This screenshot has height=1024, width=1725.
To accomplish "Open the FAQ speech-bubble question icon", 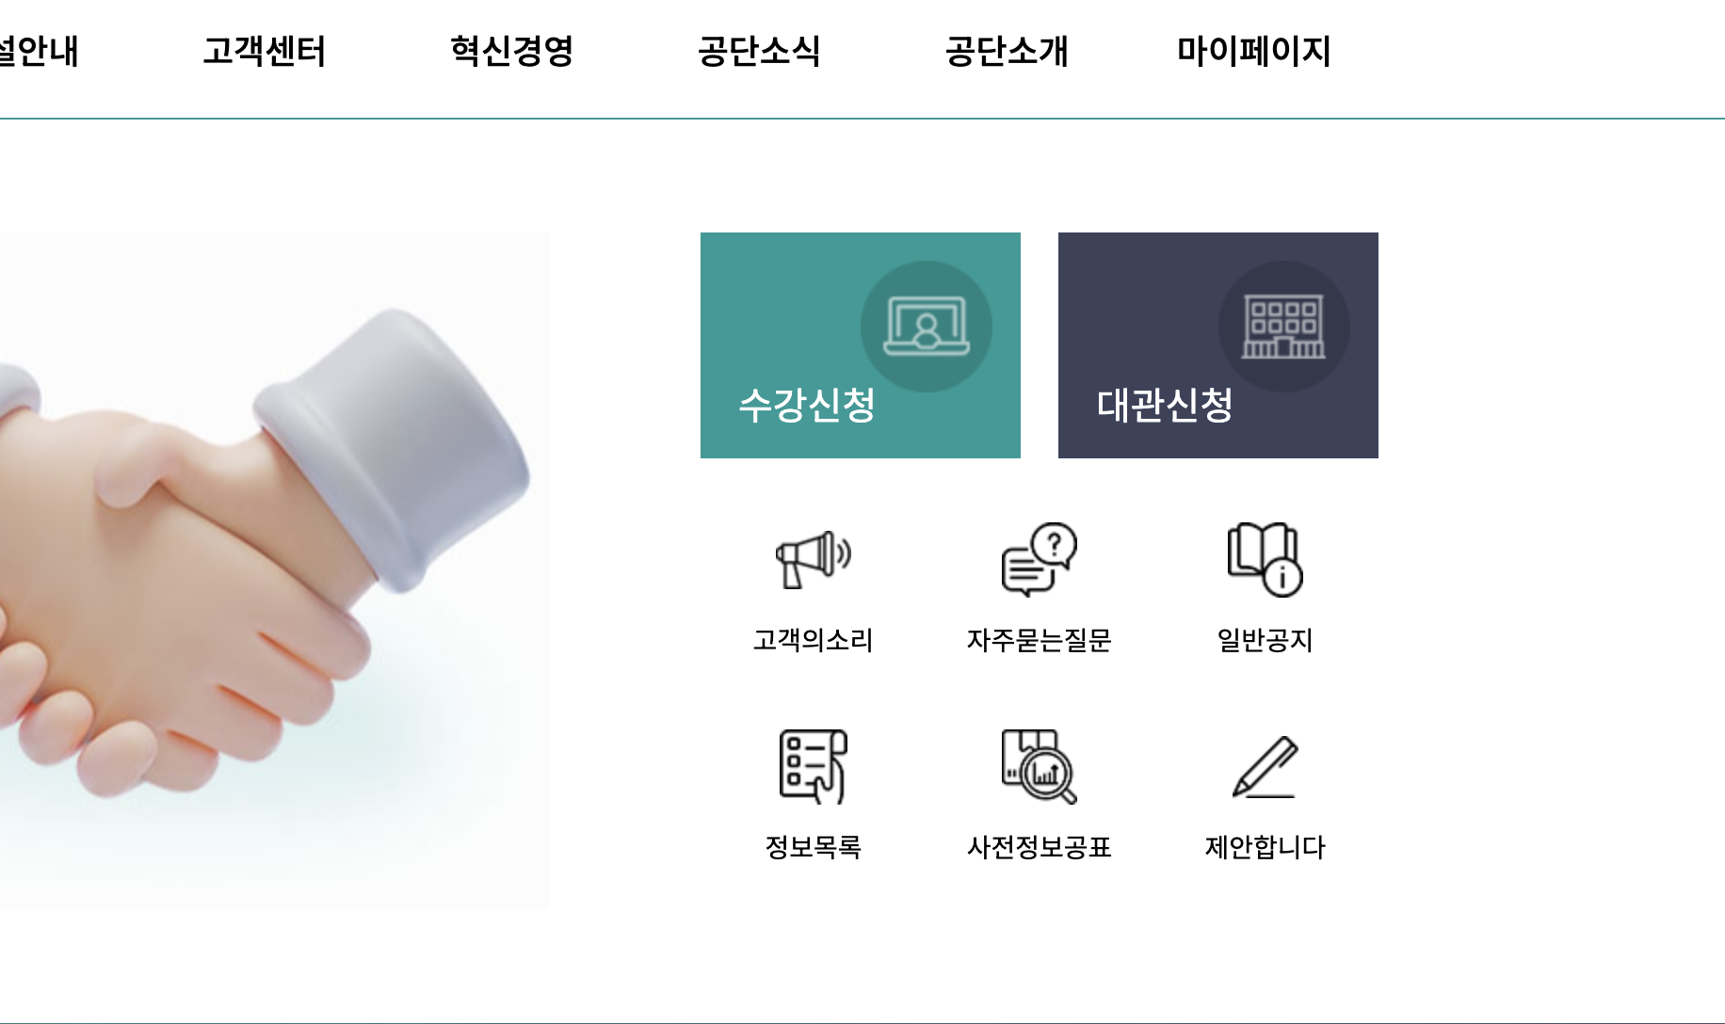I will pos(1039,559).
